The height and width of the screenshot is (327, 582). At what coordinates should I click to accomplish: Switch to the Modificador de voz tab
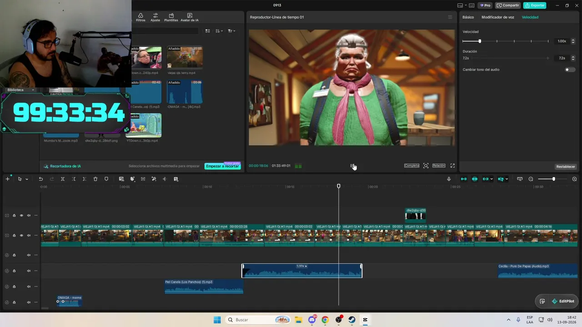(498, 17)
